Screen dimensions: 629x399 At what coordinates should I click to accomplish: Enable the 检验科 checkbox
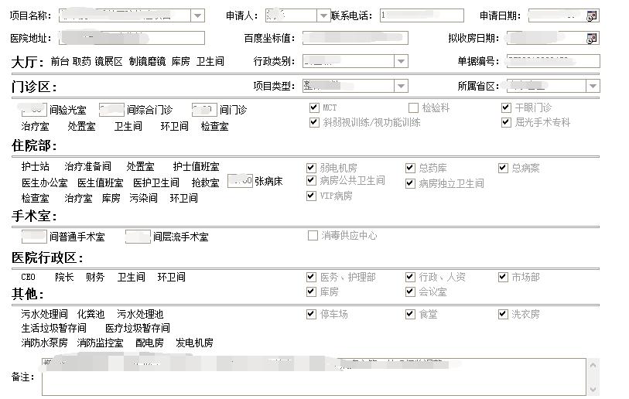413,107
